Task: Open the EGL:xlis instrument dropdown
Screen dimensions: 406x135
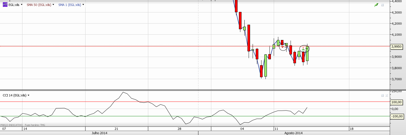Action: 22,5
